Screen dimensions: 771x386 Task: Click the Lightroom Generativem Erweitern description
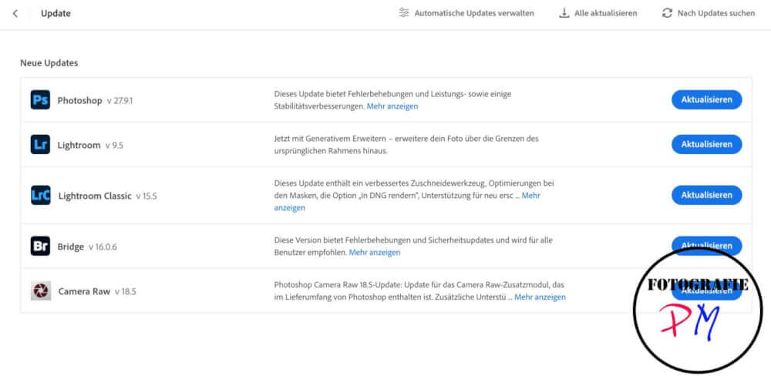pos(406,145)
